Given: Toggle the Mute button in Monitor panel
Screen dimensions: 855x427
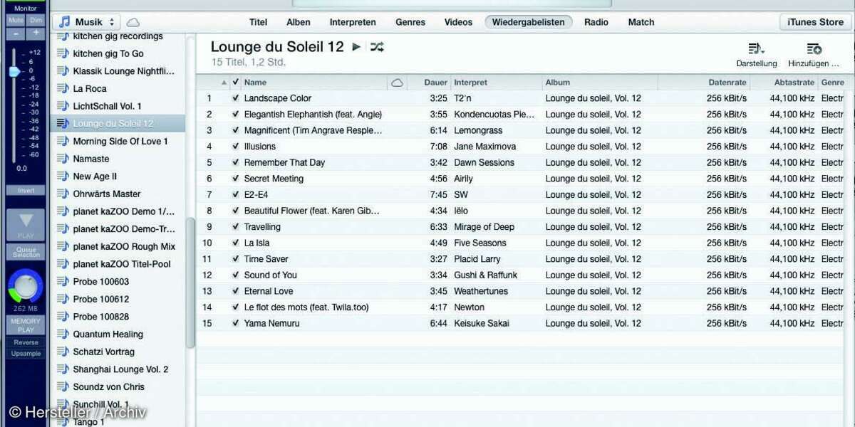Looking at the screenshot, I should pos(15,20).
